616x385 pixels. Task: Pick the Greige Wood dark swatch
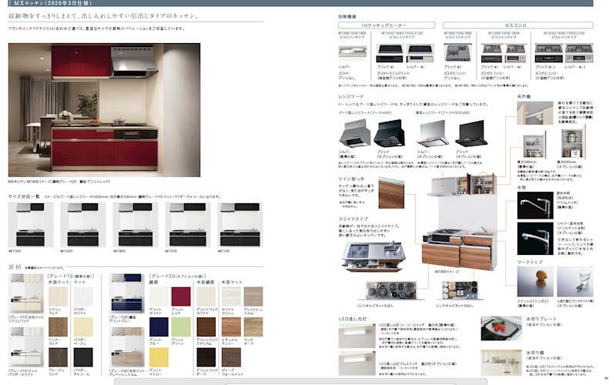(59, 357)
